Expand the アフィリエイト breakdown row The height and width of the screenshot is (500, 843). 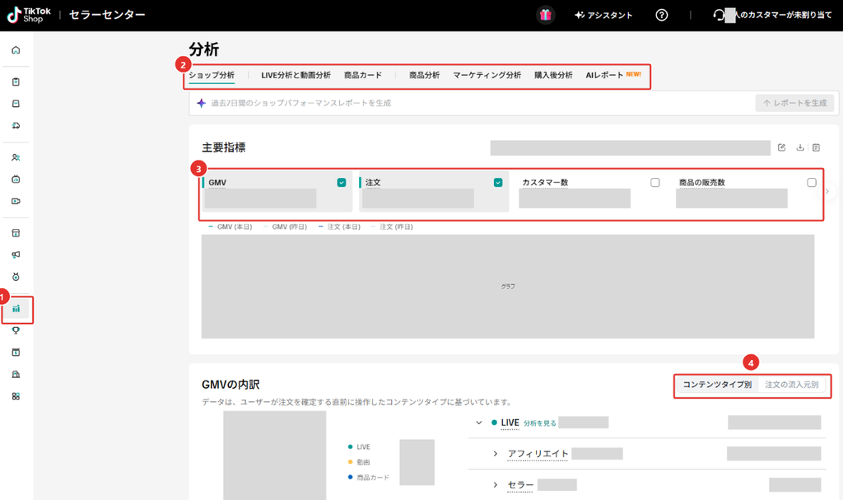(495, 454)
